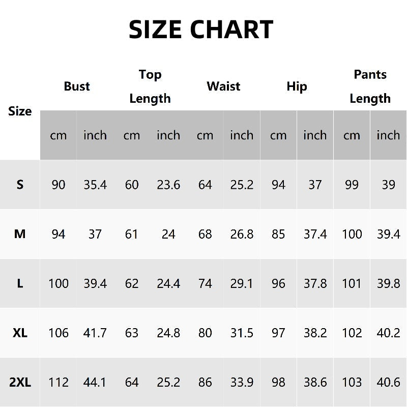The width and height of the screenshot is (407, 407).
Task: Click the 2XL bust value 112 cm
Action: (x=59, y=382)
